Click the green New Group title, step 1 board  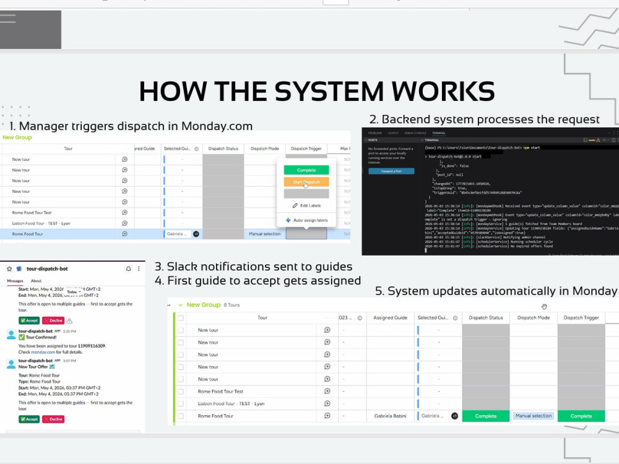17,137
